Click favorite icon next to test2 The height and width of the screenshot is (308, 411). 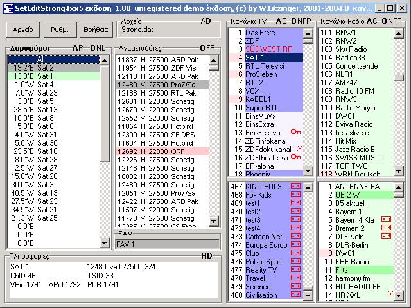coord(295,211)
